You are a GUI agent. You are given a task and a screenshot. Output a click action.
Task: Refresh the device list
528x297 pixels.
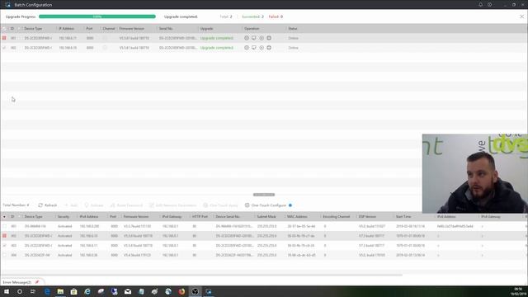click(x=48, y=205)
